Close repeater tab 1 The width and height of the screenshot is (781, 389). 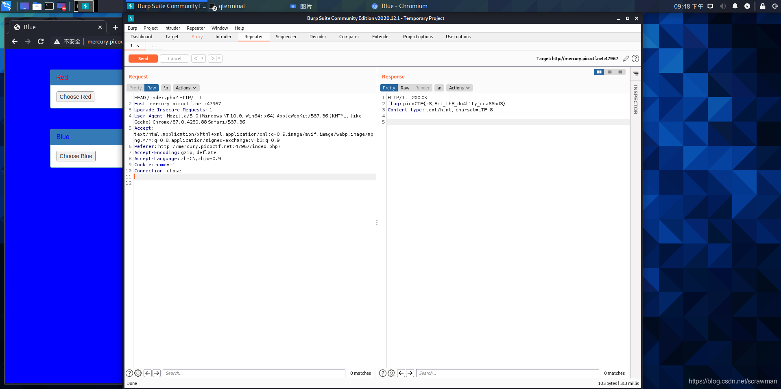(x=138, y=46)
